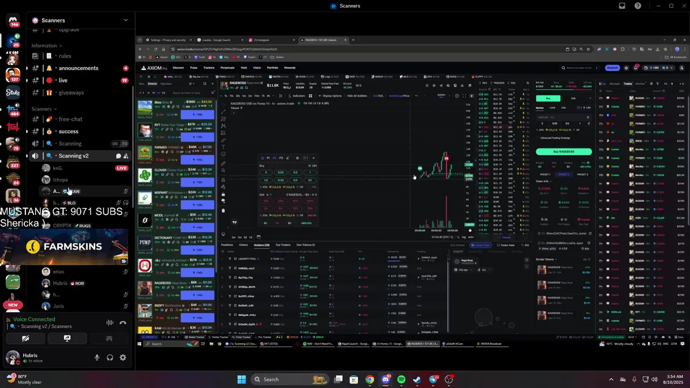The image size is (690, 388).
Task: Click the Voice Connected status text
Action: (x=34, y=320)
